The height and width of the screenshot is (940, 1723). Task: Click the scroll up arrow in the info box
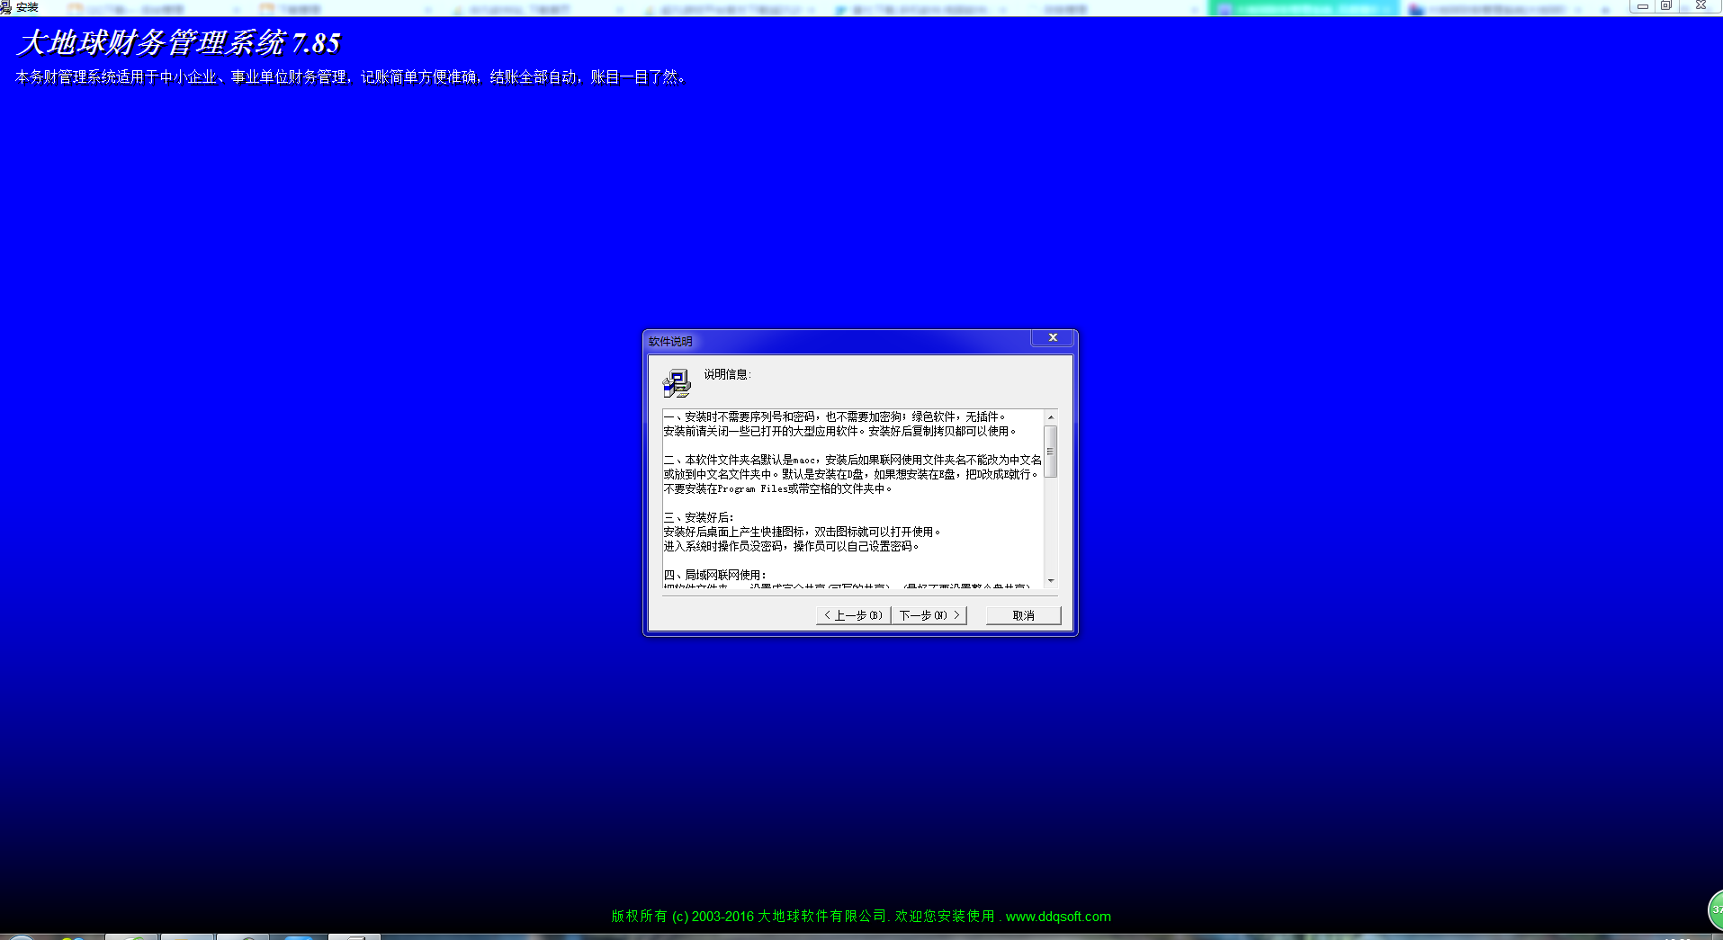(1050, 416)
